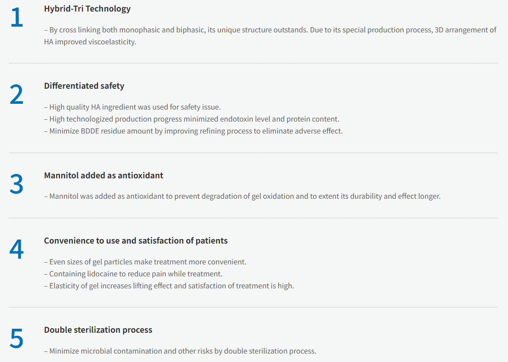Click the large blue number 3

16,184
